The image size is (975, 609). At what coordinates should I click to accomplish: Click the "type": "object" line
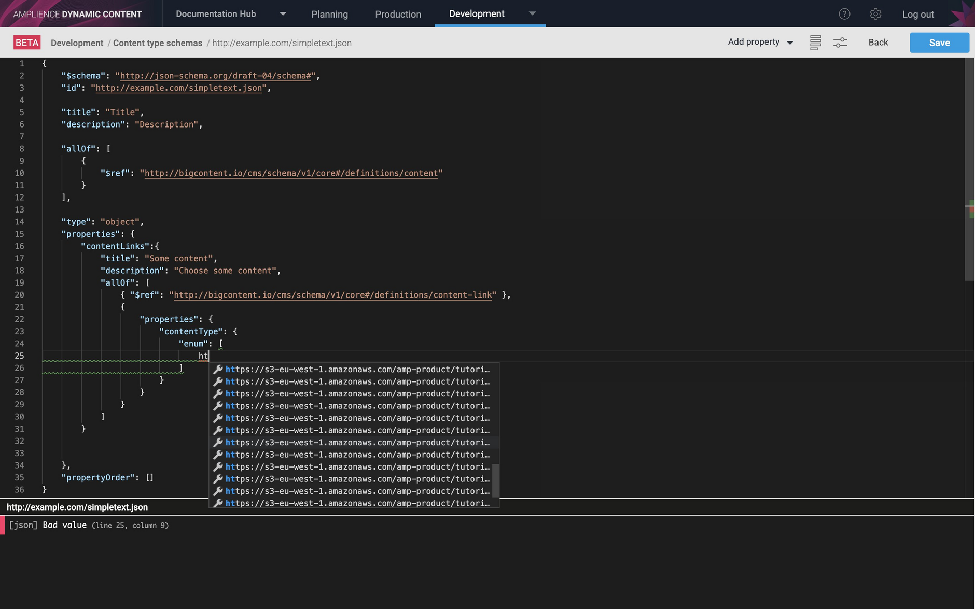[102, 222]
